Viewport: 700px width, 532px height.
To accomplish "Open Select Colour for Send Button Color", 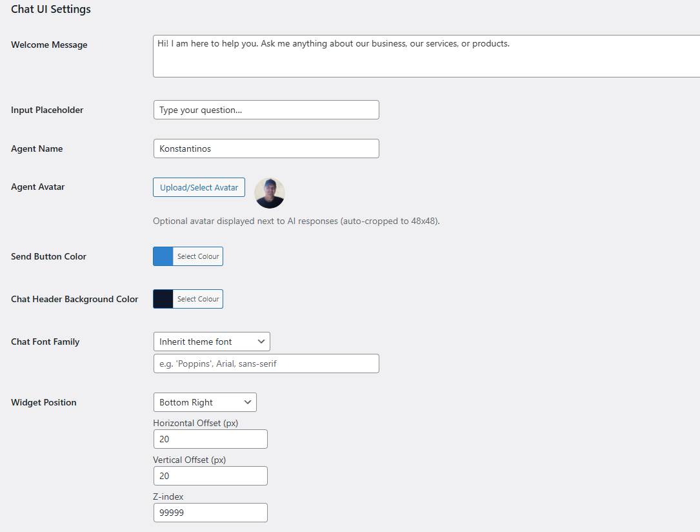I will (x=198, y=256).
